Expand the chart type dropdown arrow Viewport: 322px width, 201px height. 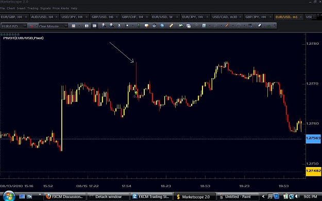click(79, 26)
